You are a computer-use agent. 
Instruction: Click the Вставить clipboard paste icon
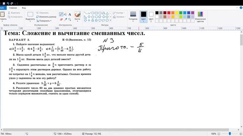2,14
